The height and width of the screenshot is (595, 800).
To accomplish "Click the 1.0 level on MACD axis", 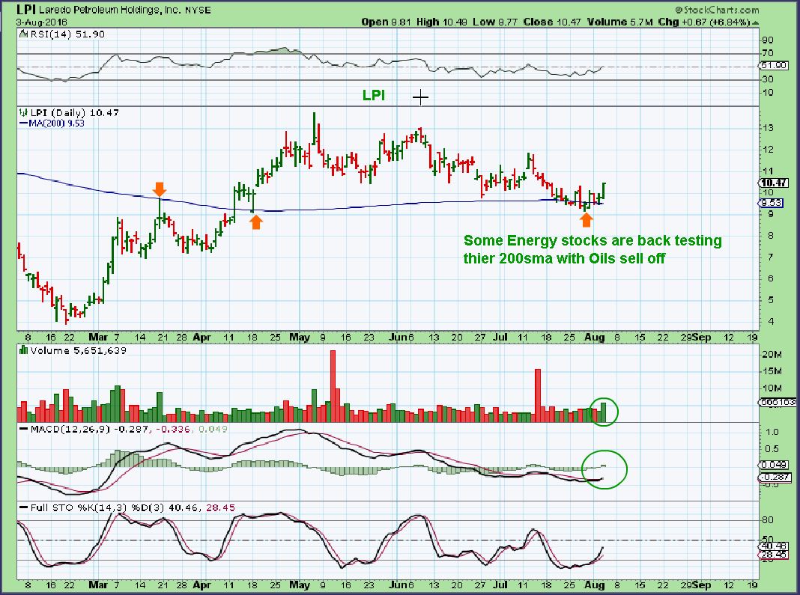I will coord(772,432).
